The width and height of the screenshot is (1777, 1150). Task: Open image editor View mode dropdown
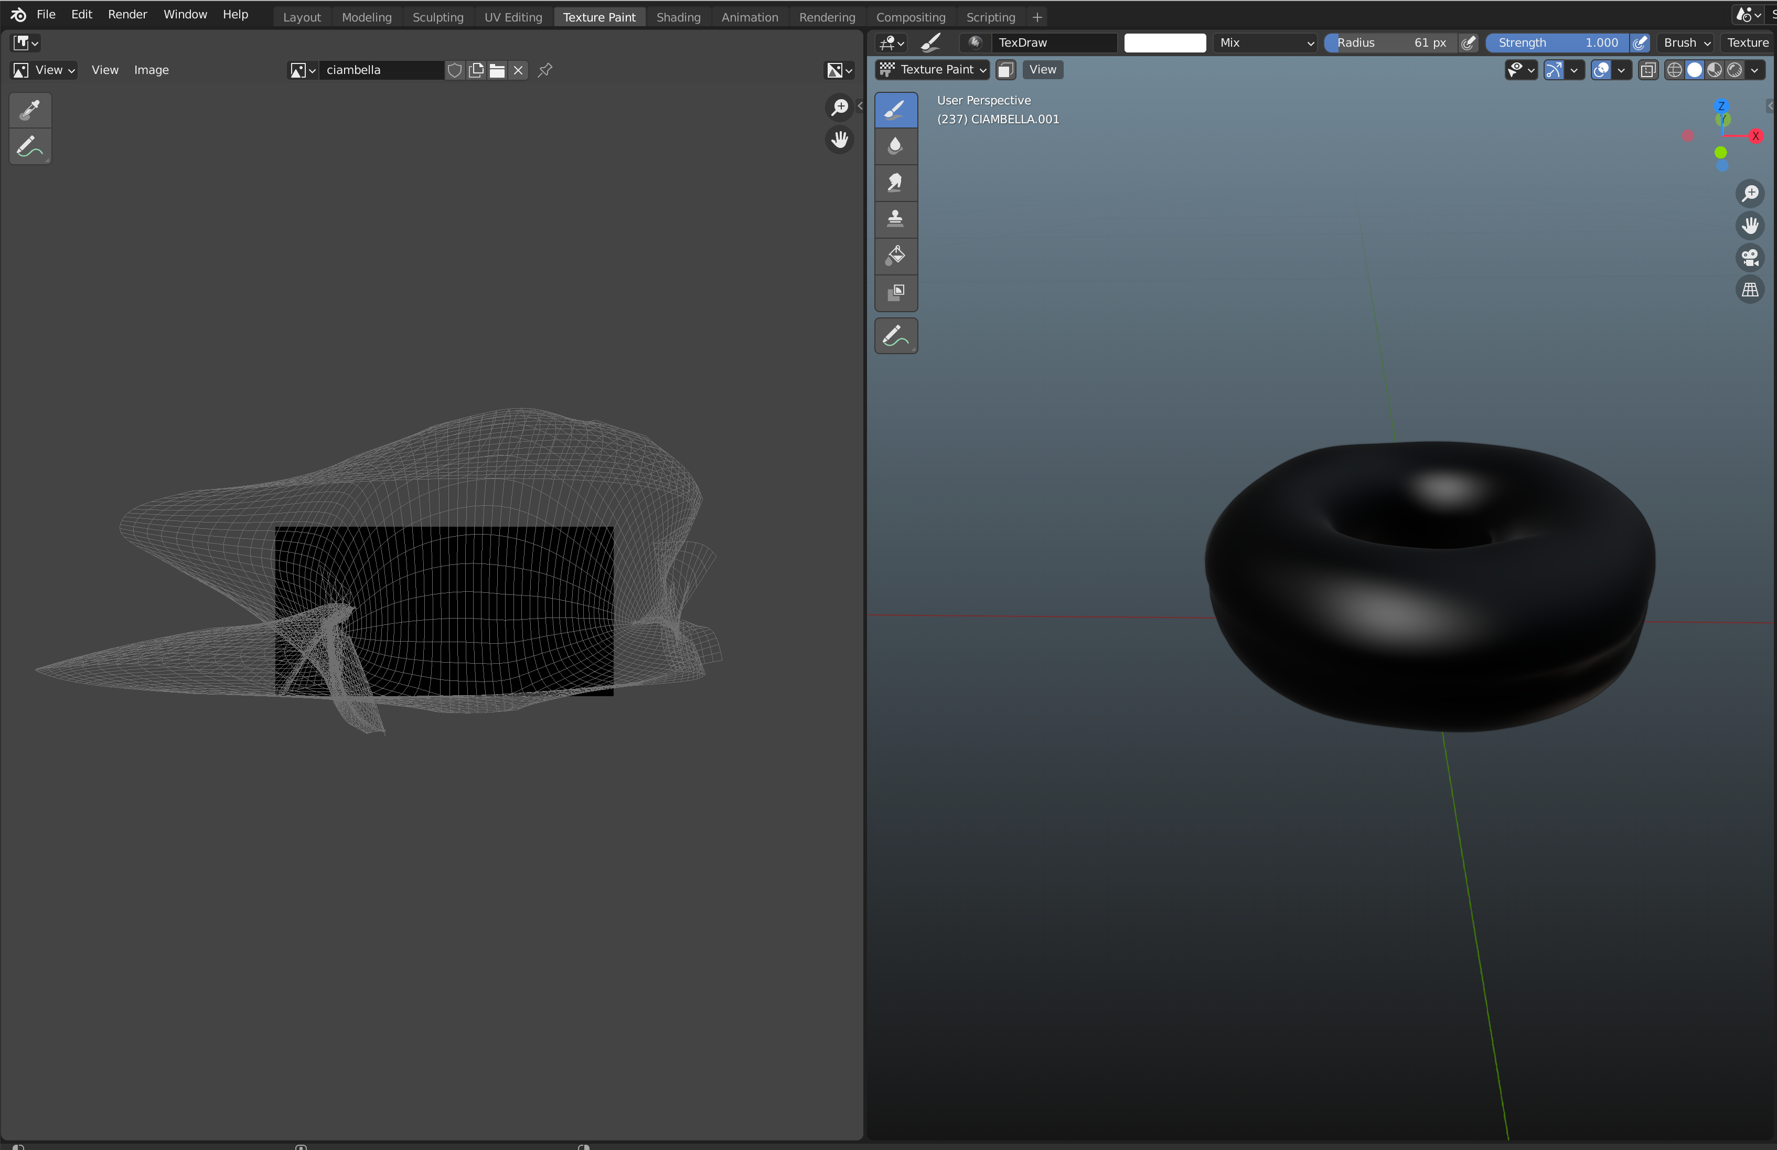tap(44, 70)
